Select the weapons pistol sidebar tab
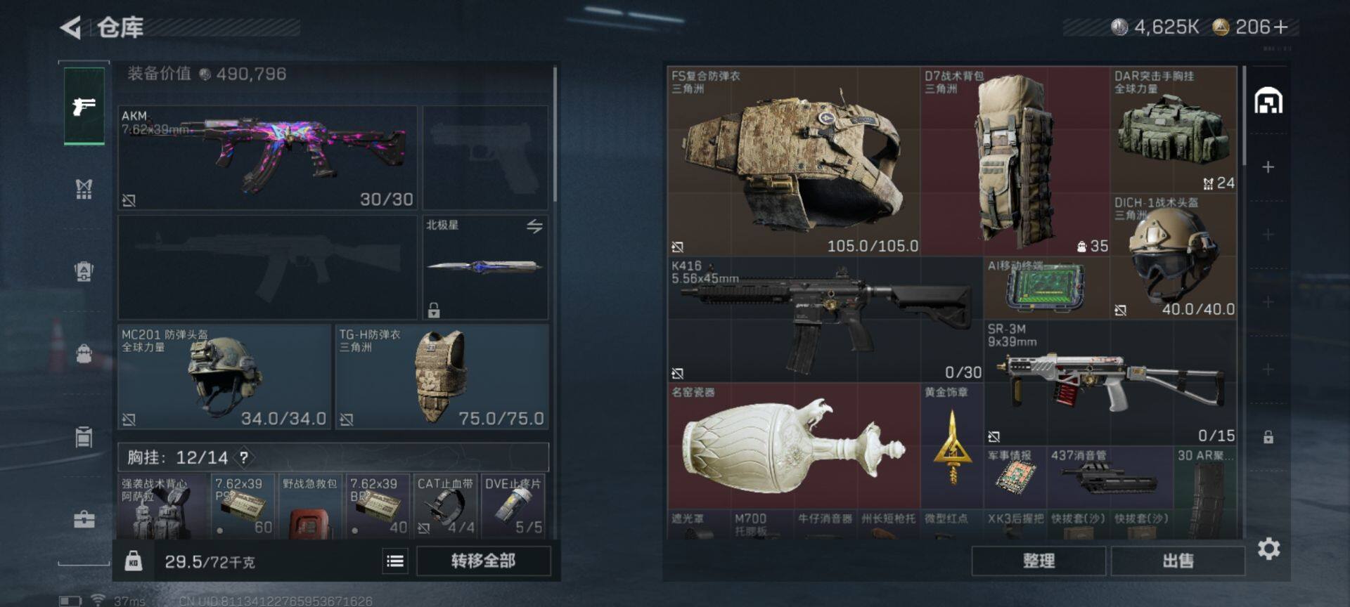 pyautogui.click(x=84, y=106)
